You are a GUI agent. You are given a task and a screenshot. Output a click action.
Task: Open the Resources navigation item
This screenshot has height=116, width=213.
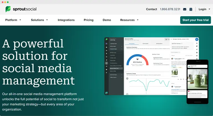click(127, 20)
